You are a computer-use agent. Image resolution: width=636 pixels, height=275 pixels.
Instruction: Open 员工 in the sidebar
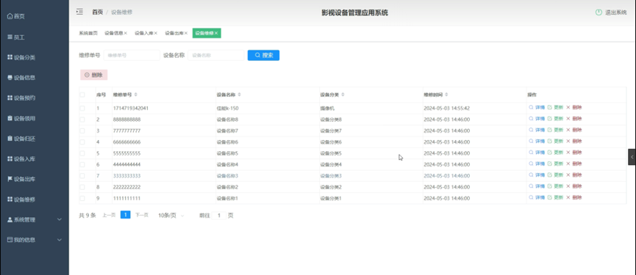tap(16, 37)
